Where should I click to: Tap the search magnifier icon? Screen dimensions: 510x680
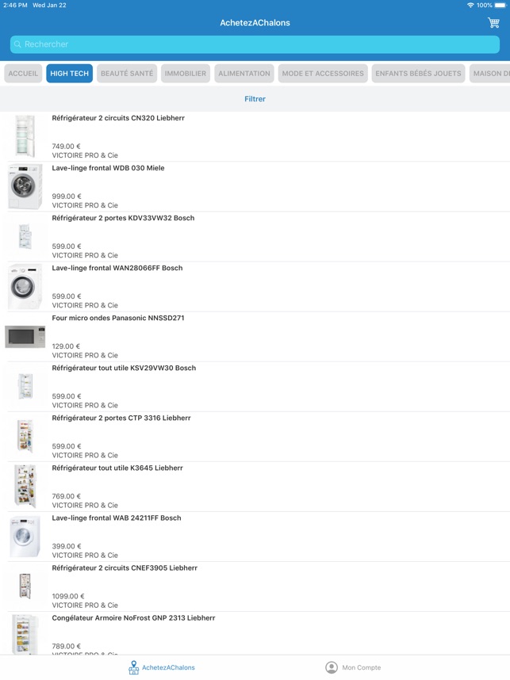click(17, 44)
